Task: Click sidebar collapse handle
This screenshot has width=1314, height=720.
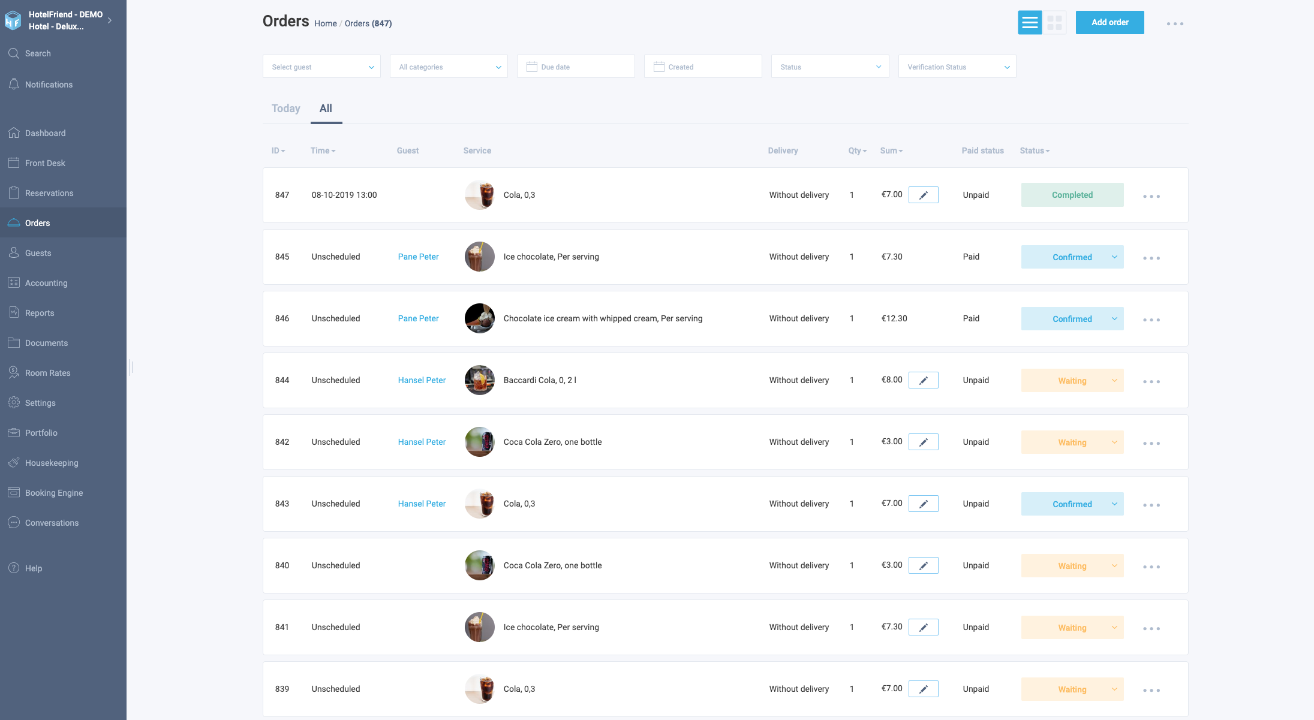Action: 131,367
